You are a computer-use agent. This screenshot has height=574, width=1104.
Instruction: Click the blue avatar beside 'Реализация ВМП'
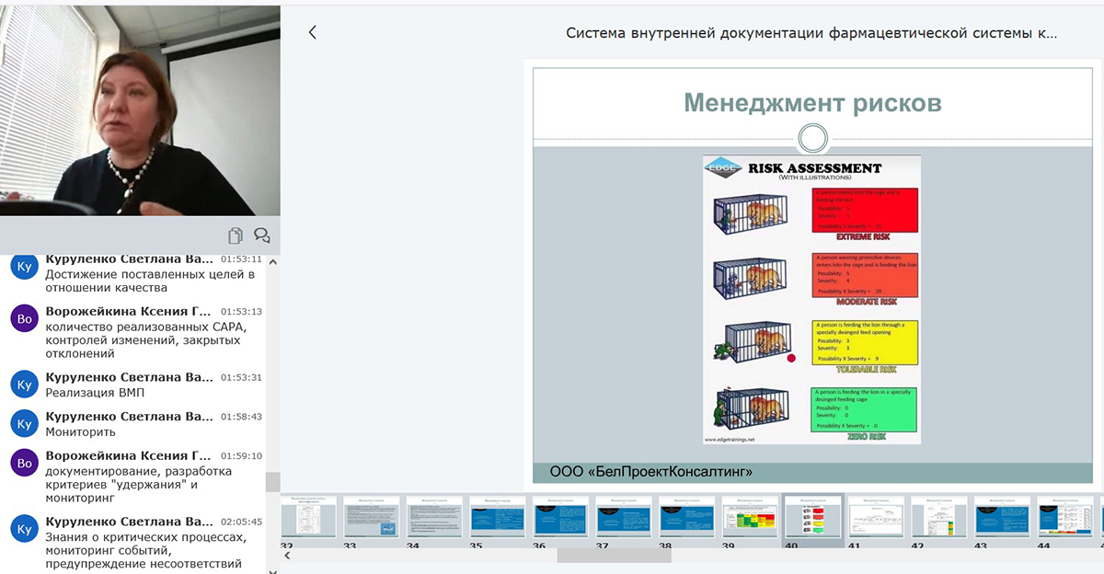point(25,384)
